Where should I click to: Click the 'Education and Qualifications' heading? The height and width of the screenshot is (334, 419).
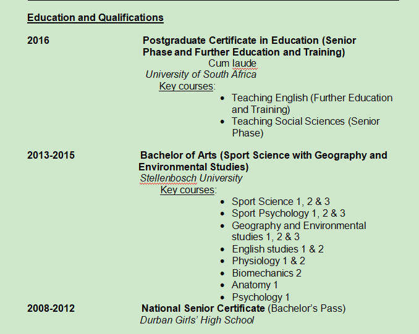coord(95,18)
